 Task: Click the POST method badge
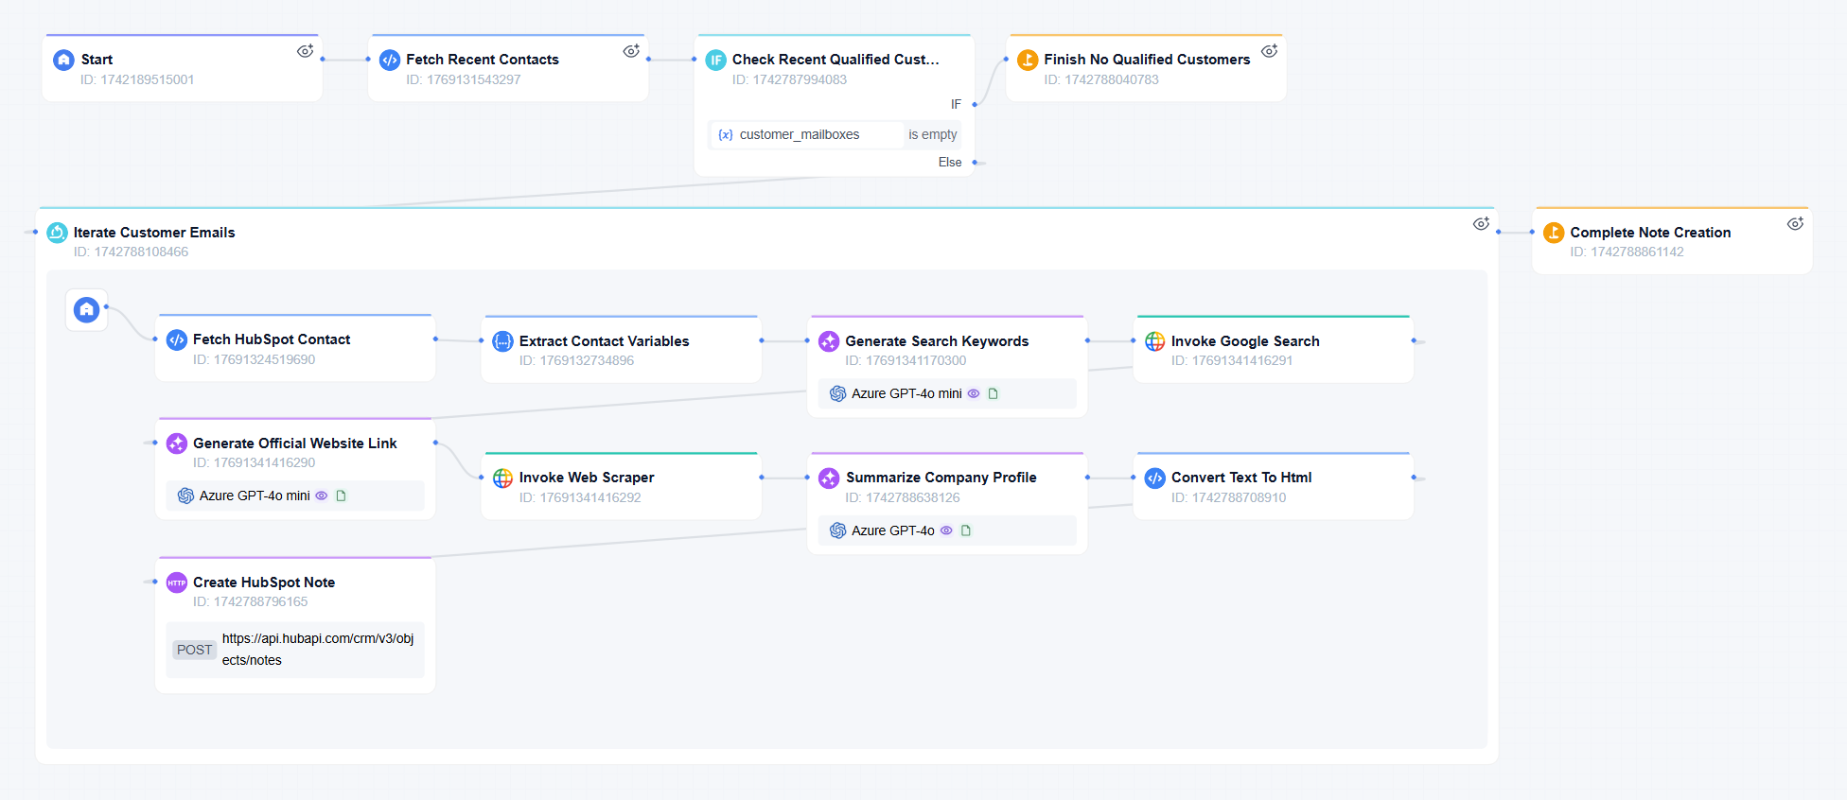pyautogui.click(x=194, y=650)
